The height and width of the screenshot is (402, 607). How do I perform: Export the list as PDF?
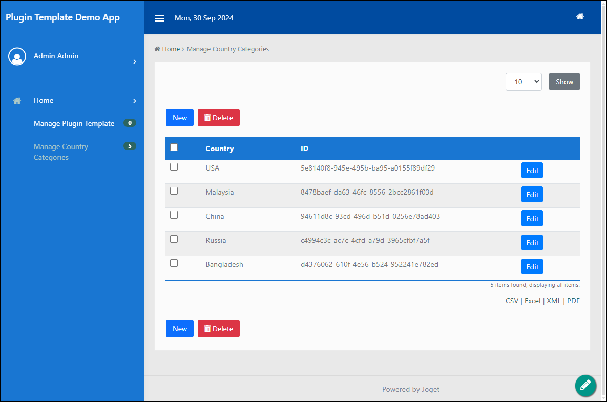(x=573, y=301)
